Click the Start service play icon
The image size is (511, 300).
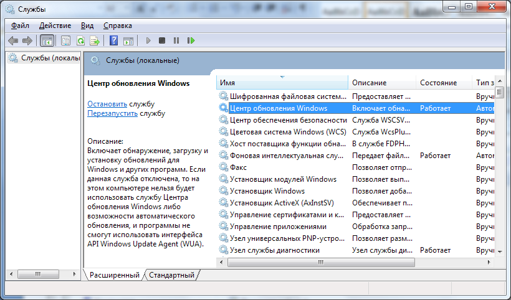pos(148,40)
